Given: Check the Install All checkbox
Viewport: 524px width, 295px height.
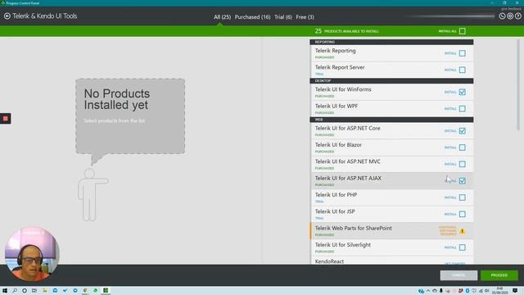Looking at the screenshot, I should pyautogui.click(x=462, y=31).
